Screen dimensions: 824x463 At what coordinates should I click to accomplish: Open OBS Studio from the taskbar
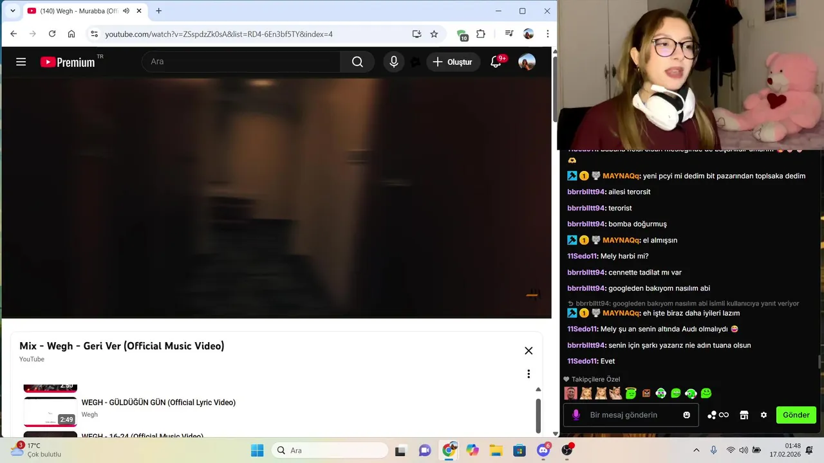(x=567, y=450)
